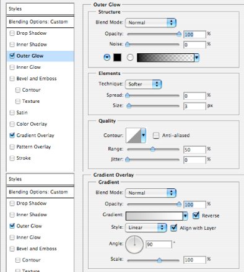
Task: Focus the Outer Glow Opacity value field
Action: (x=194, y=34)
